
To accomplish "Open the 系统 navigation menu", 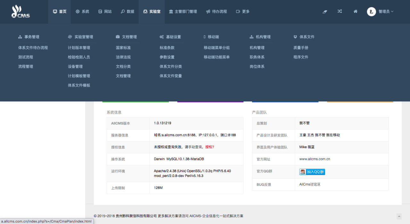I will click(x=82, y=12).
